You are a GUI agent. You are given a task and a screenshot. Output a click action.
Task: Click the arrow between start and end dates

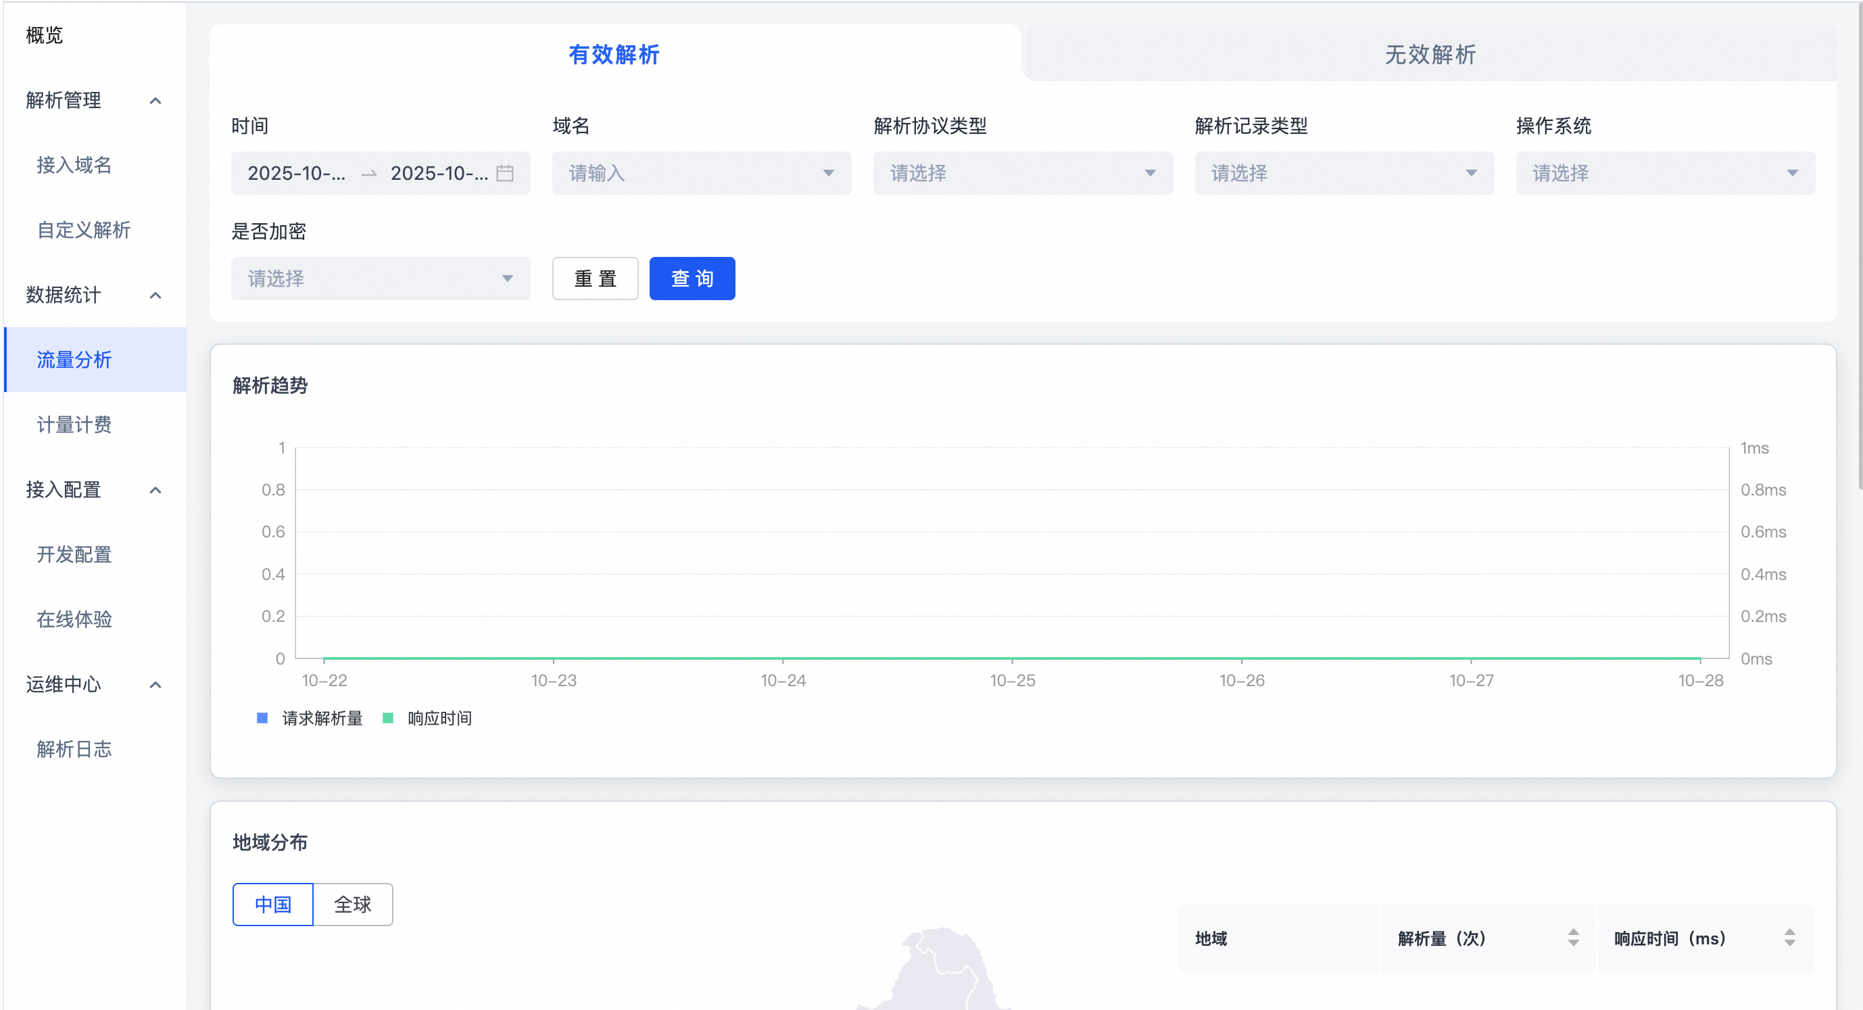[x=369, y=174]
